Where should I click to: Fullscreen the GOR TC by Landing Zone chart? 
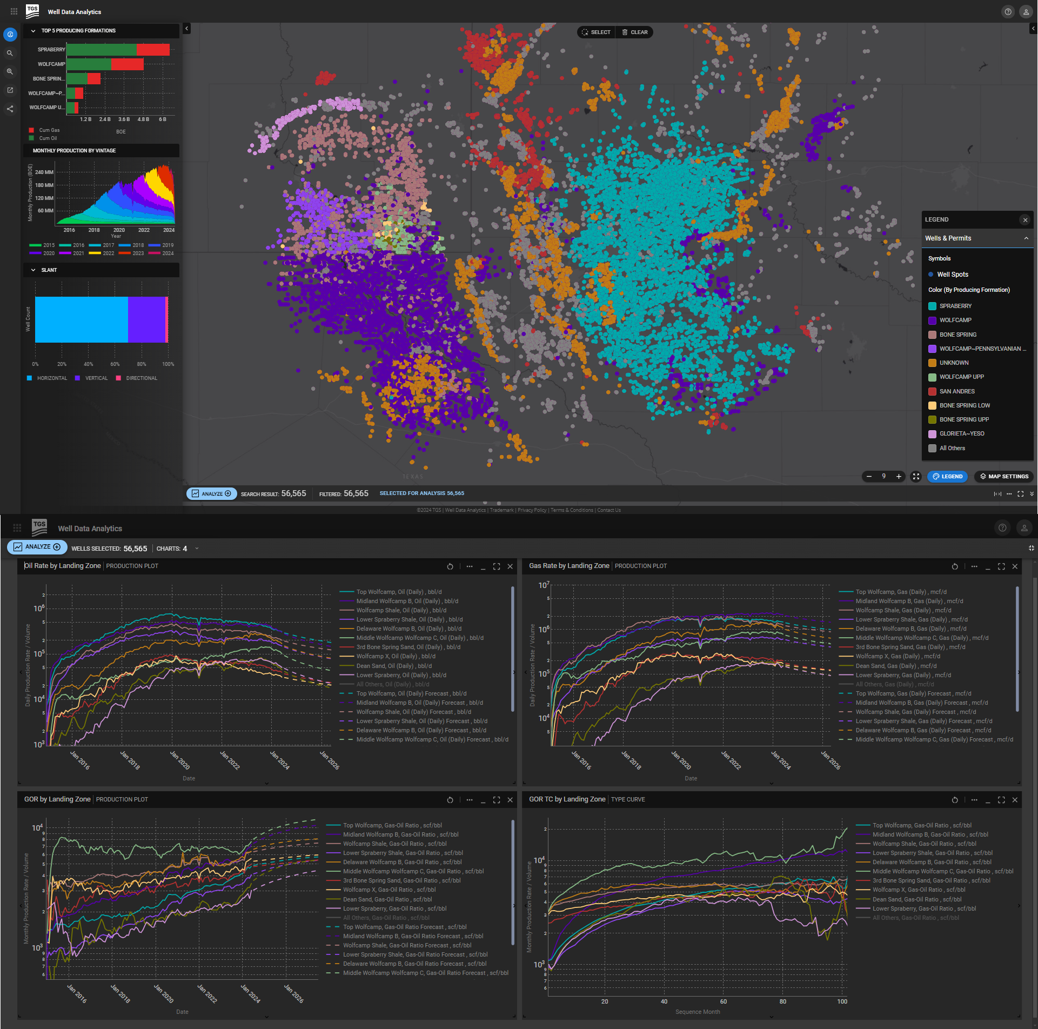pyautogui.click(x=1001, y=800)
